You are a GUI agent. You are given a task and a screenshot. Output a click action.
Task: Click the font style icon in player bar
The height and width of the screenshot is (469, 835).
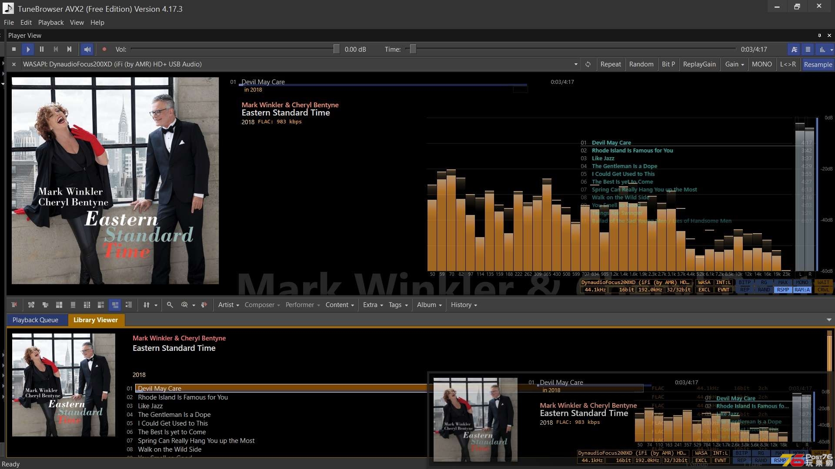tap(794, 50)
